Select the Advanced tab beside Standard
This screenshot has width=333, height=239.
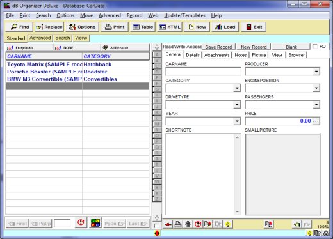pos(40,38)
